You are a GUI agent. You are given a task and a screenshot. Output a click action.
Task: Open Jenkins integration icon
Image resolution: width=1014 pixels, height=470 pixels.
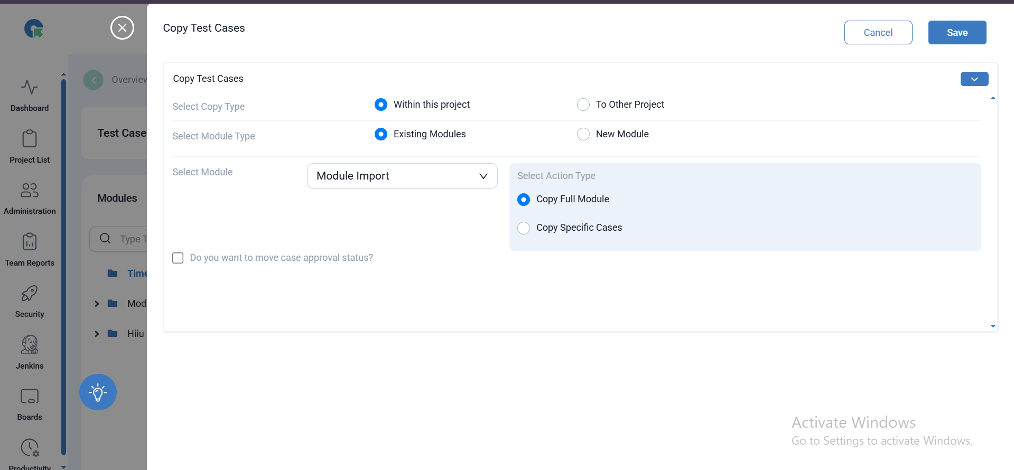point(30,345)
